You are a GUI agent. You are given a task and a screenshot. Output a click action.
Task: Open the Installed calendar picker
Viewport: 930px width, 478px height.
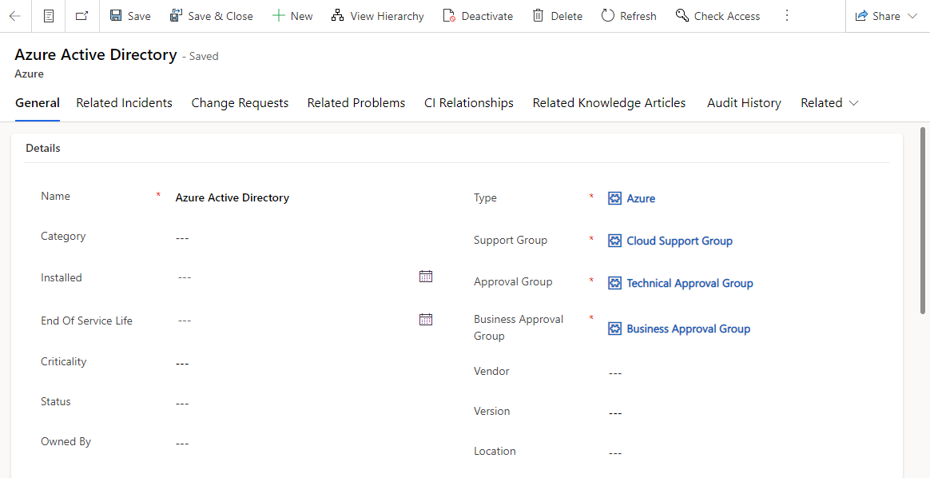coord(426,277)
